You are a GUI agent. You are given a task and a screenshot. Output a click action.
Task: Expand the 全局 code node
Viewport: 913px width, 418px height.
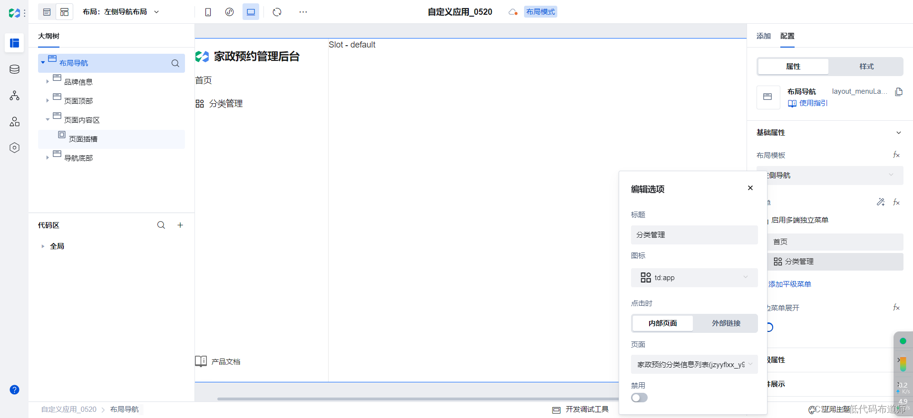43,246
